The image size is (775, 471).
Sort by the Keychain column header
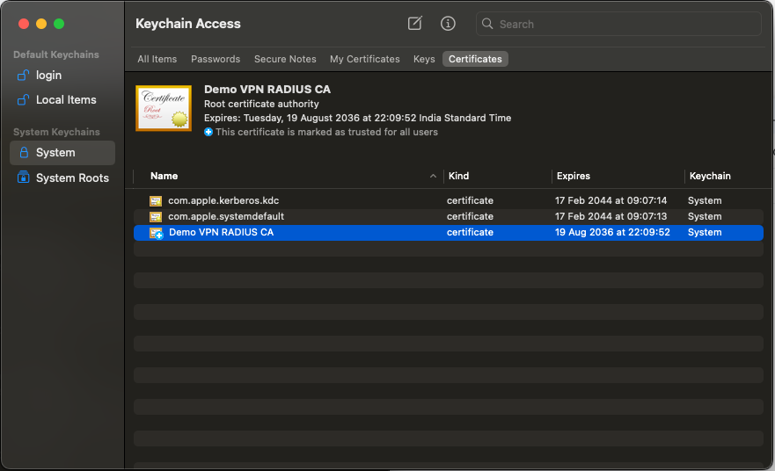(710, 176)
